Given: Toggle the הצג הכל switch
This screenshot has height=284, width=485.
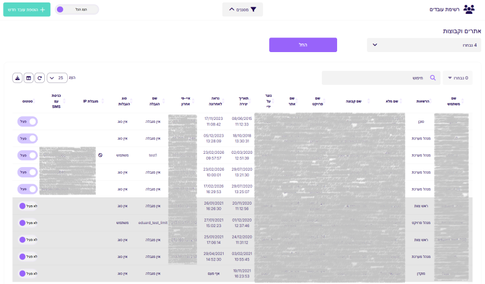Looking at the screenshot, I should tap(76, 10).
